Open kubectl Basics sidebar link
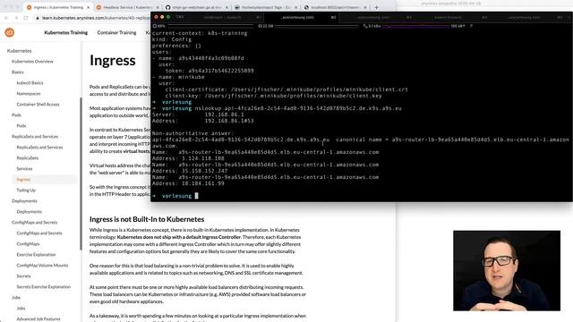 point(30,83)
